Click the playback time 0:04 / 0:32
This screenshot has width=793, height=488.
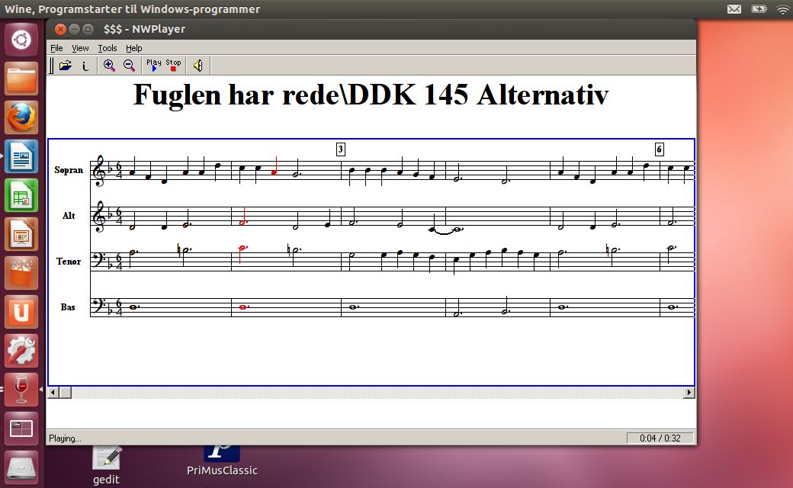coord(660,438)
